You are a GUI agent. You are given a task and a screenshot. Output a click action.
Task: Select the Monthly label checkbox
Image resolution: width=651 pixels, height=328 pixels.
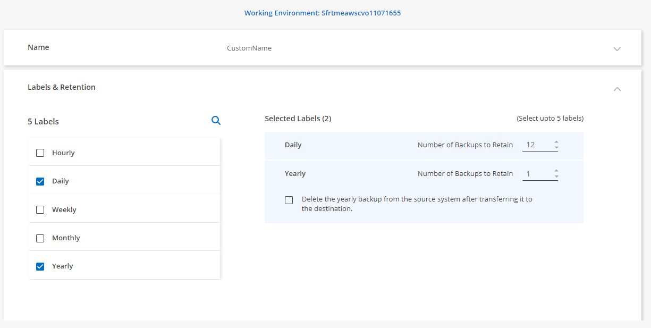tap(40, 238)
